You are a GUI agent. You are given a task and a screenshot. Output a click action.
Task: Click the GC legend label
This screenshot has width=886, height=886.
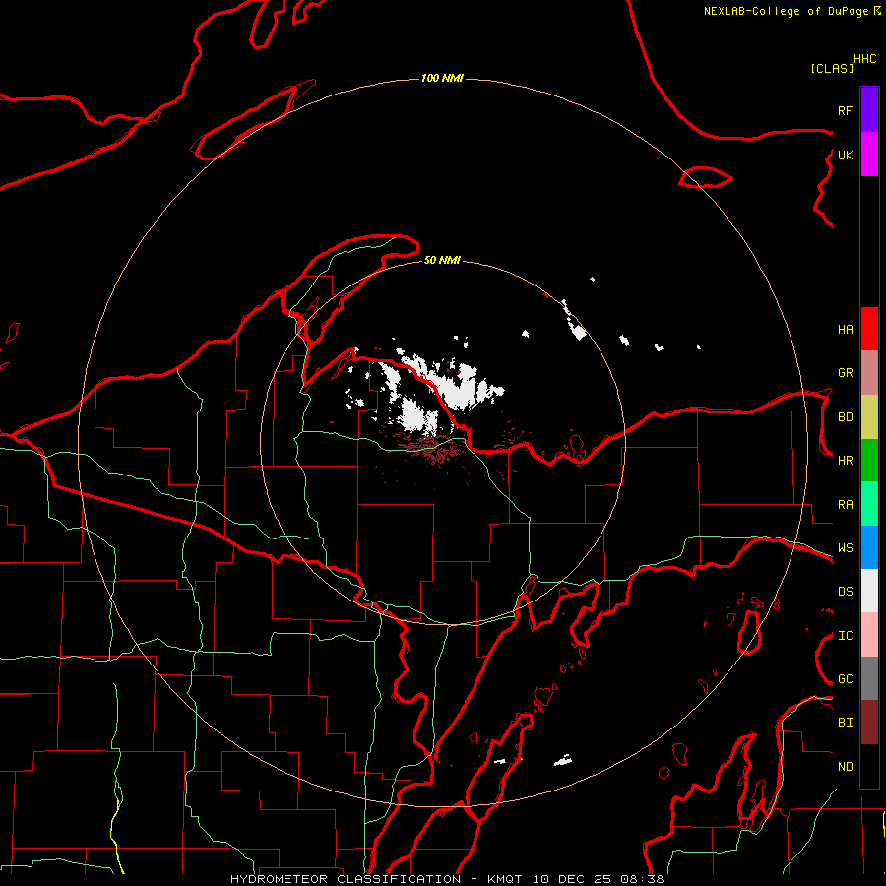(x=845, y=679)
